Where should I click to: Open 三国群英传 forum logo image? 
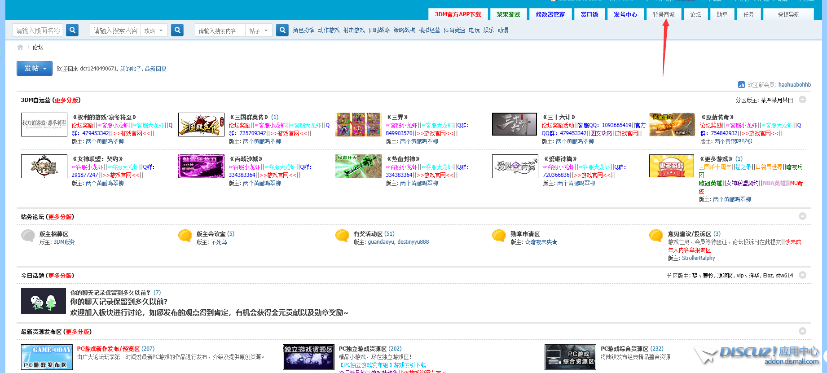click(x=201, y=124)
